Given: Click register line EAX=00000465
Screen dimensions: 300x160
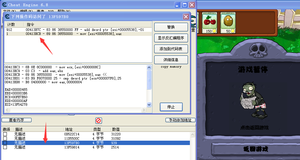Looking at the screenshot, I should tap(16, 90).
